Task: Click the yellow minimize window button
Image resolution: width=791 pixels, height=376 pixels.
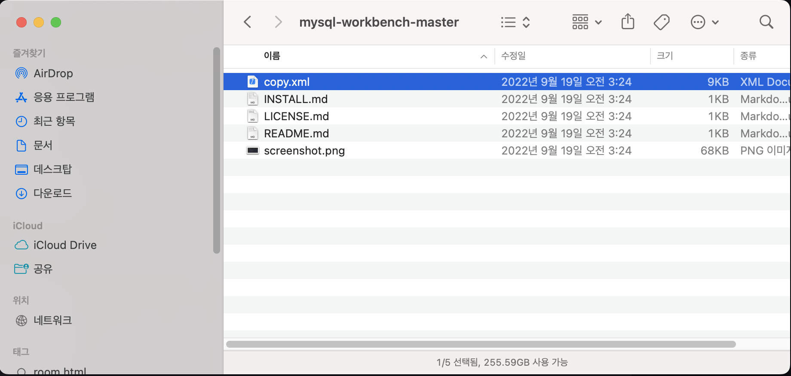Action: (39, 22)
